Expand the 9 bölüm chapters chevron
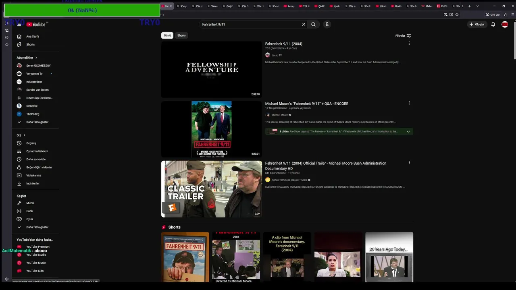Viewport: 516px width, 290px height. click(408, 131)
